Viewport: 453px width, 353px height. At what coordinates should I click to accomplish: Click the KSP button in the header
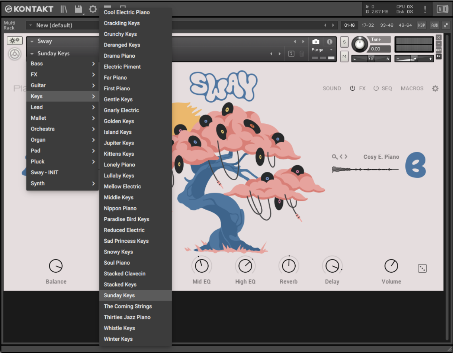tap(421, 25)
